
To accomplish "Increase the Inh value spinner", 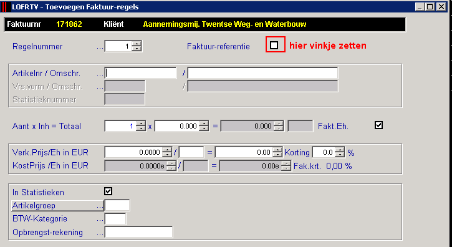I will pyautogui.click(x=204, y=123).
